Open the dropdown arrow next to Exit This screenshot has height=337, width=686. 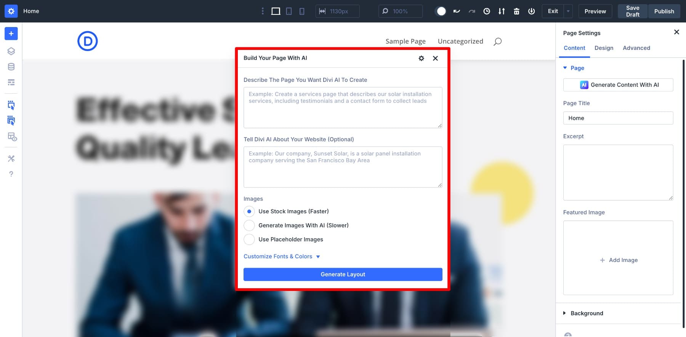coord(568,11)
